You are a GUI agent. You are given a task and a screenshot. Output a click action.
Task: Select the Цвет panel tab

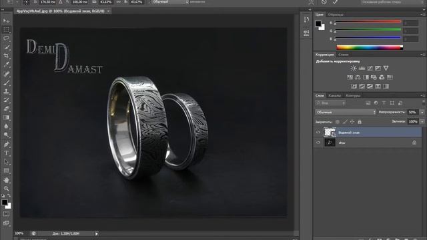pyautogui.click(x=320, y=15)
